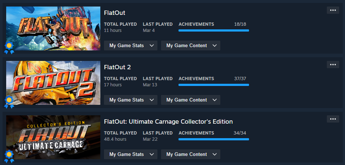The image size is (345, 165).
Task: Click the ribbon badge on Ultimate Carnage
Action: tap(9, 156)
